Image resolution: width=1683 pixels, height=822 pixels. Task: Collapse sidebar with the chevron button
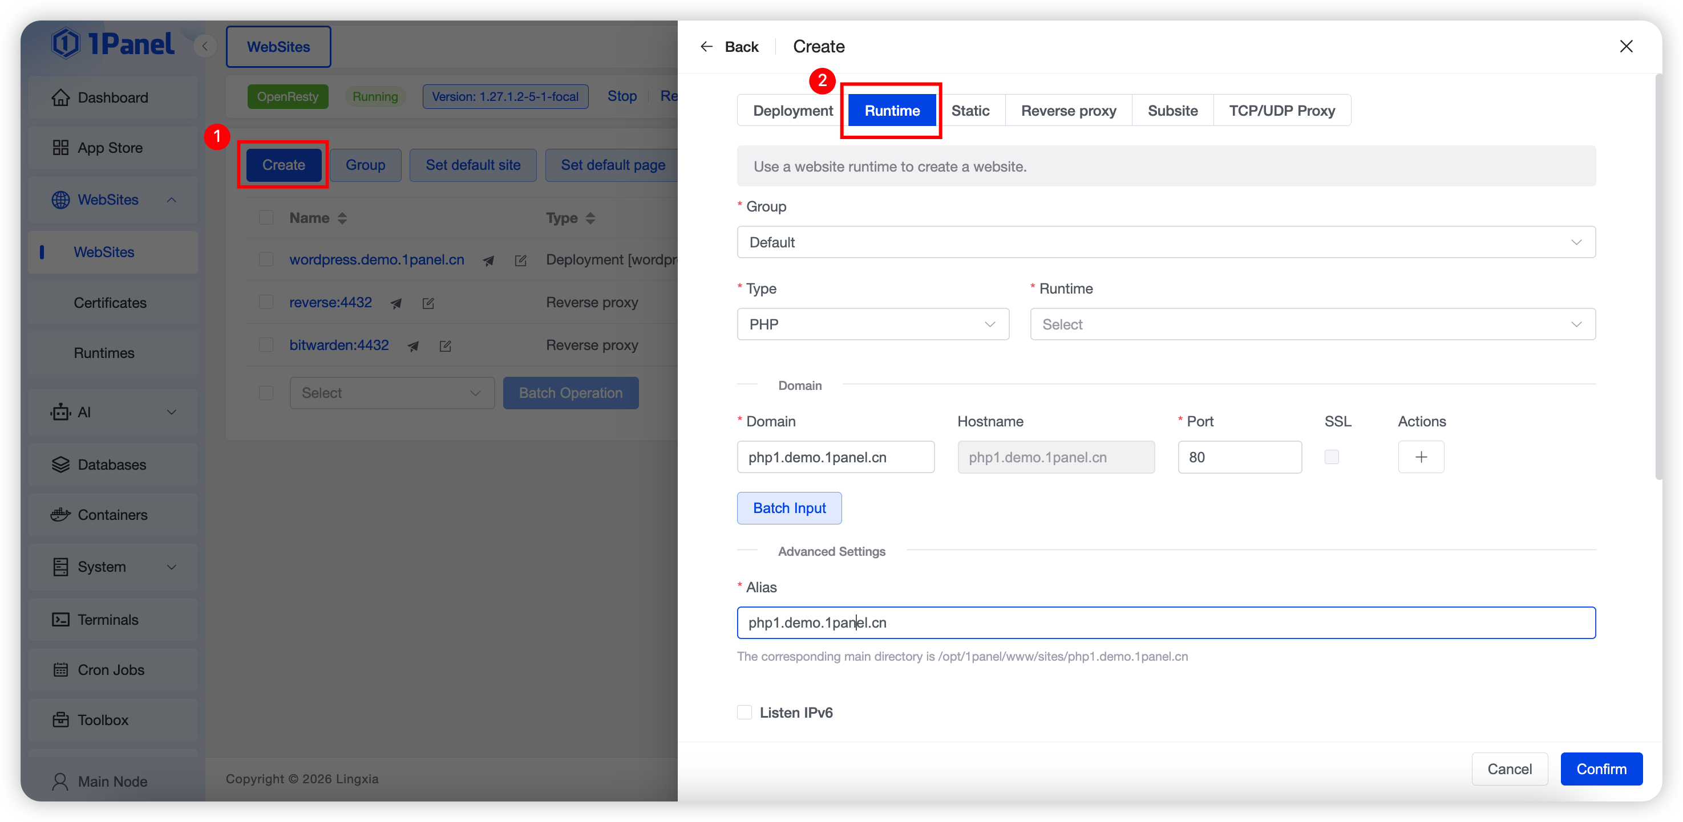pyautogui.click(x=205, y=46)
